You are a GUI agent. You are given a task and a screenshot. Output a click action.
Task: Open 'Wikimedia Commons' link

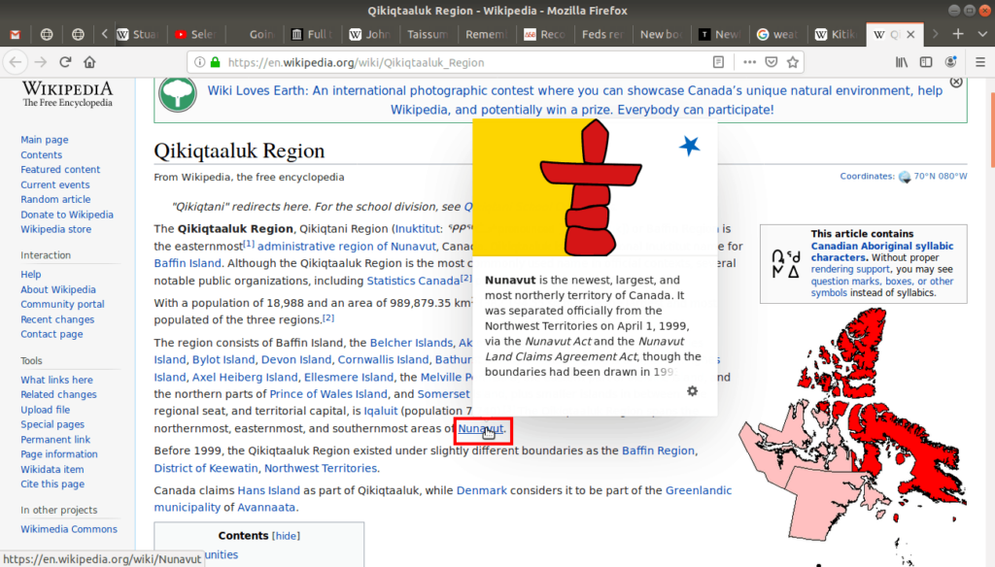[x=69, y=529]
